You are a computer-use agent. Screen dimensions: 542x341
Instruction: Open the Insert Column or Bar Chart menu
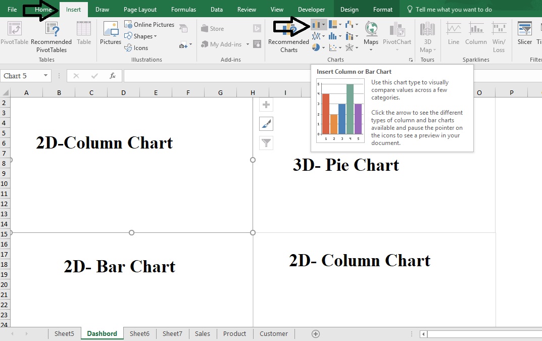318,25
